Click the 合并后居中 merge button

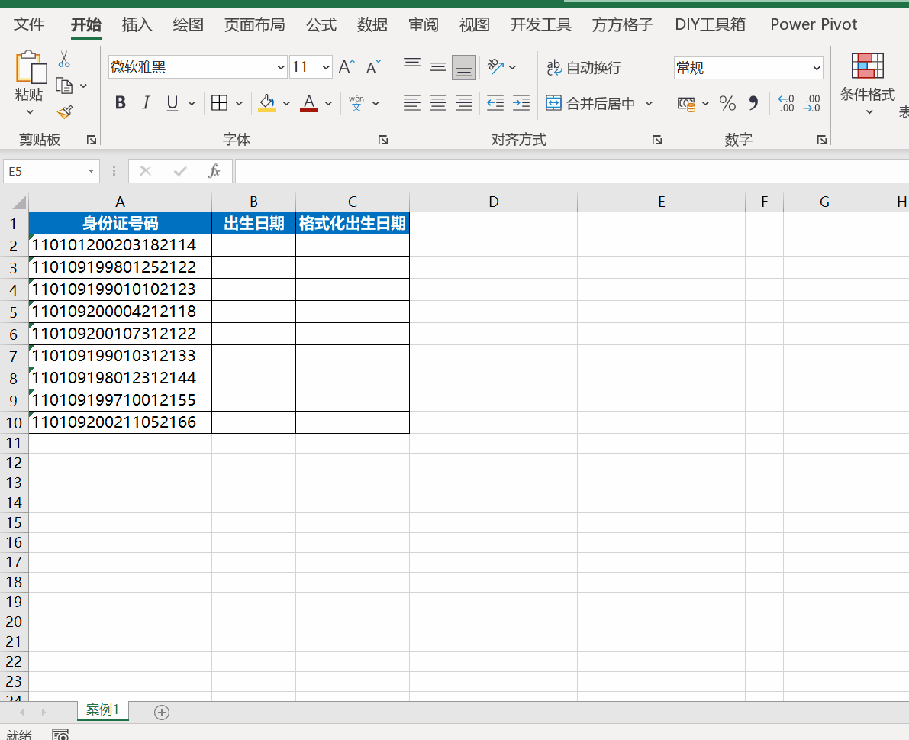591,104
